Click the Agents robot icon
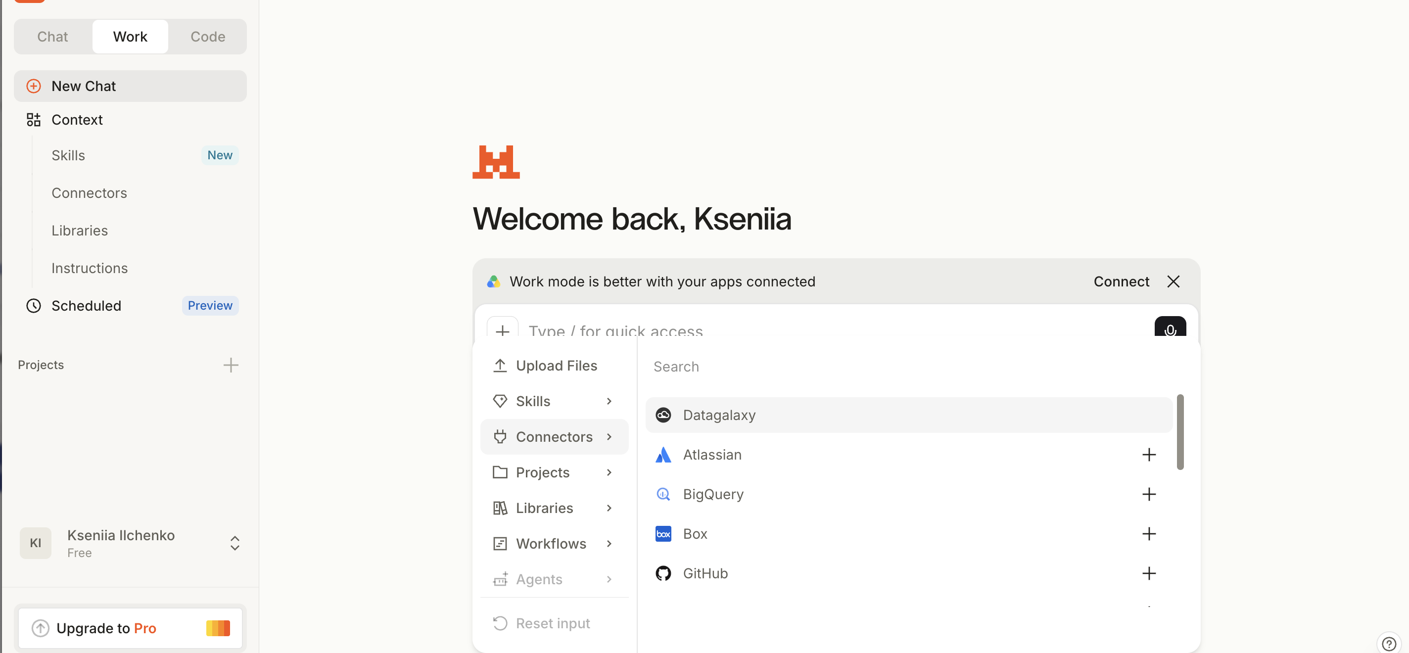Viewport: 1409px width, 653px height. (500, 579)
